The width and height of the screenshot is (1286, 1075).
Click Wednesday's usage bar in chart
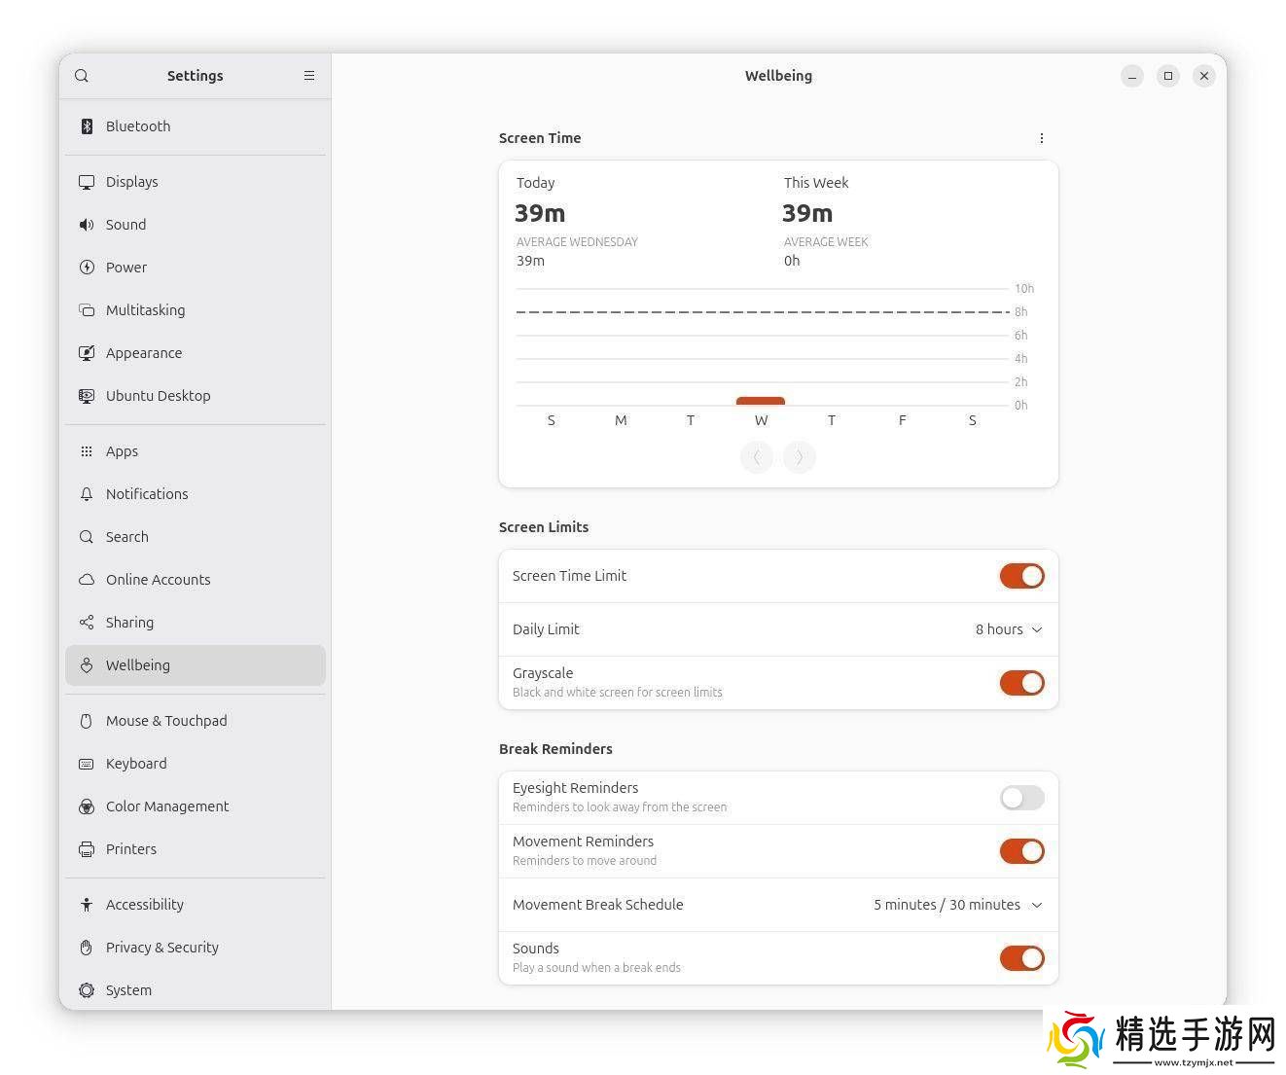(761, 401)
